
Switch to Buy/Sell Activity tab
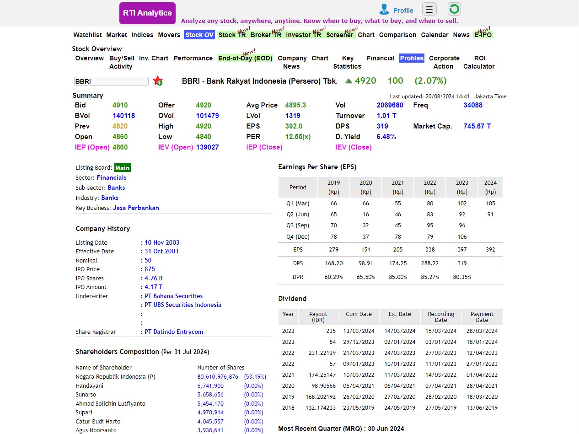pyautogui.click(x=122, y=62)
